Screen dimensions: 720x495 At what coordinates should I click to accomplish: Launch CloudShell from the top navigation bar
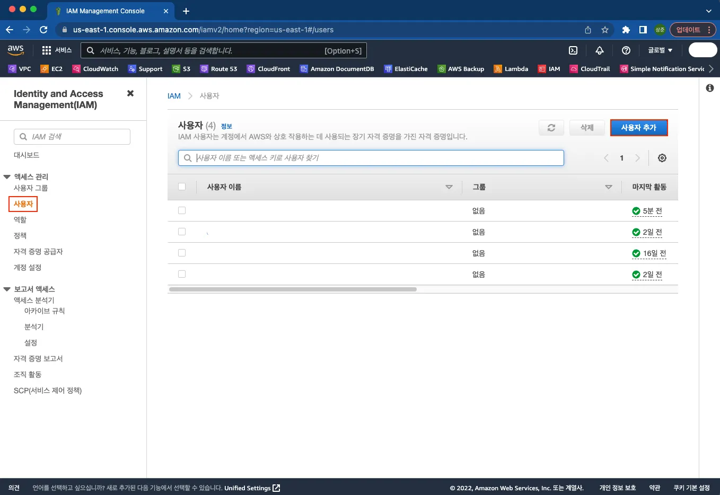(x=573, y=50)
